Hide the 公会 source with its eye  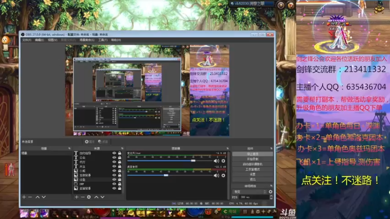coord(114,158)
